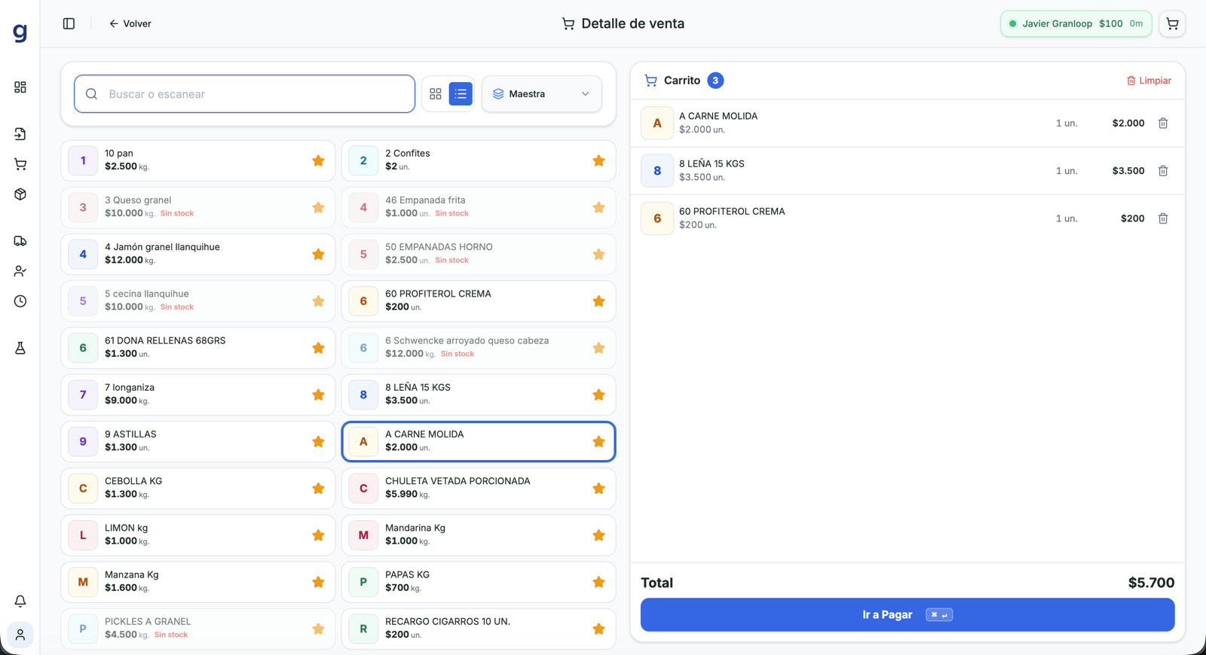
Task: Proceed with Ir a Pagar button
Action: tap(908, 615)
